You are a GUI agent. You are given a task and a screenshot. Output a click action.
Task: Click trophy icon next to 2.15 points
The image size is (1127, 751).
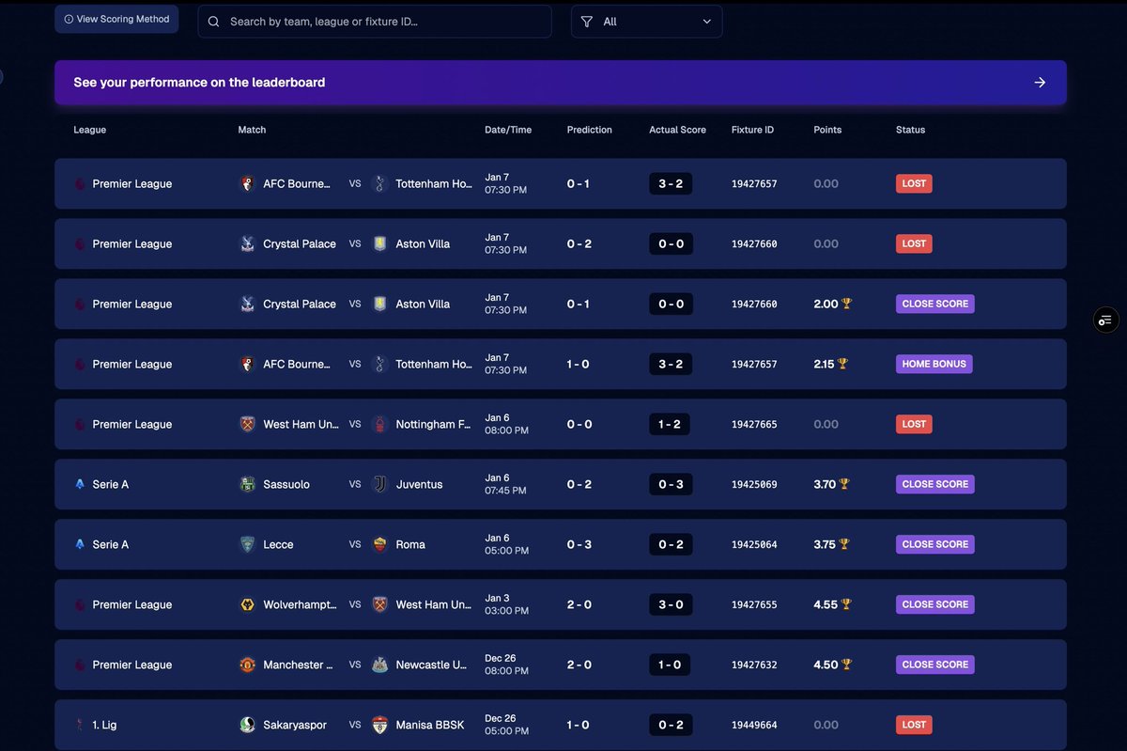(843, 364)
